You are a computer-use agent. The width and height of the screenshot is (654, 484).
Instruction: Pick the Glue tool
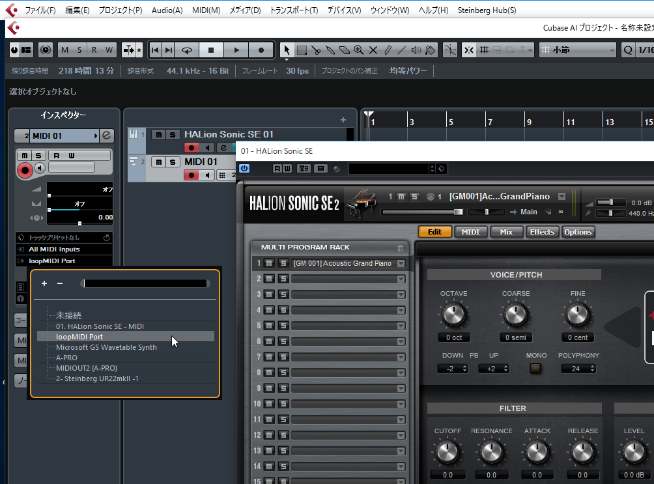tap(330, 51)
